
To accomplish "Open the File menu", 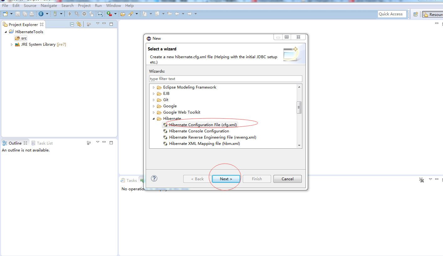I will 5,5.
